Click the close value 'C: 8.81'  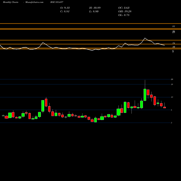click(x=65, y=12)
